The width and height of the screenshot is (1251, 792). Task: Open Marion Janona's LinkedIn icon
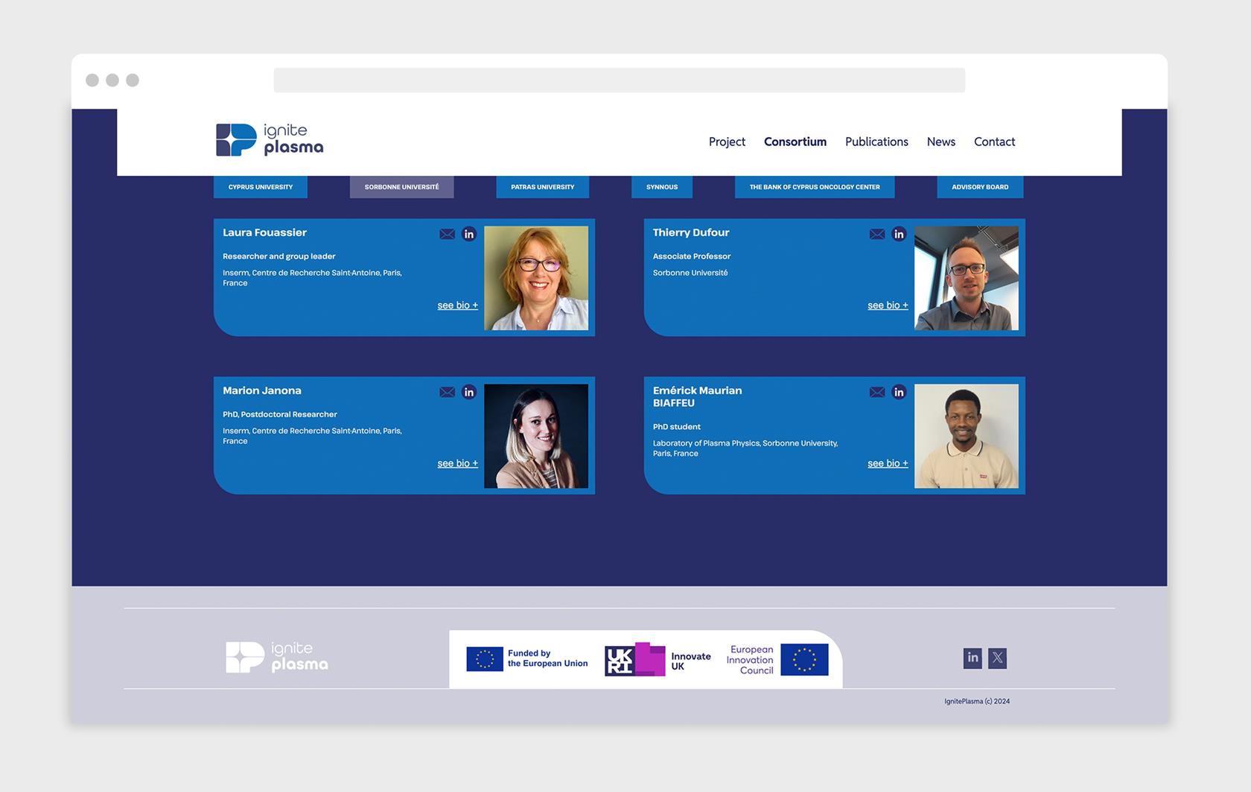click(x=468, y=392)
